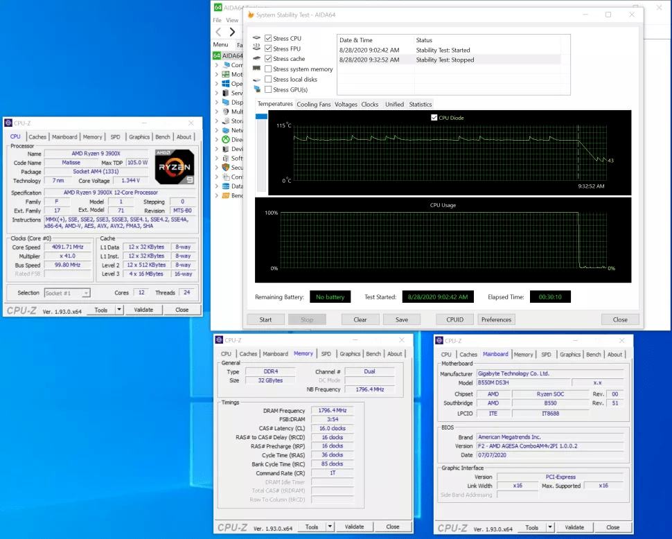Click the DirectX tree icon in AIDA64
Screen dimensions: 672x539
[x=226, y=139]
